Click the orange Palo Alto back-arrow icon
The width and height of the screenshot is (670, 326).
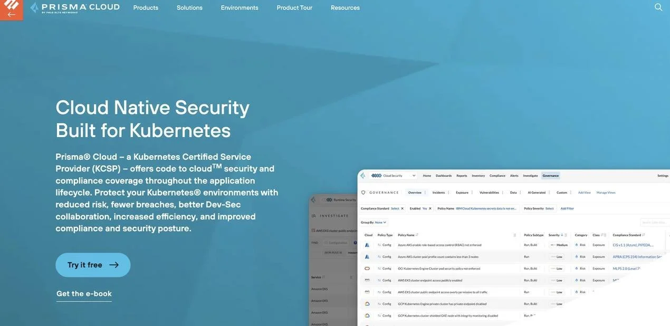point(11,10)
